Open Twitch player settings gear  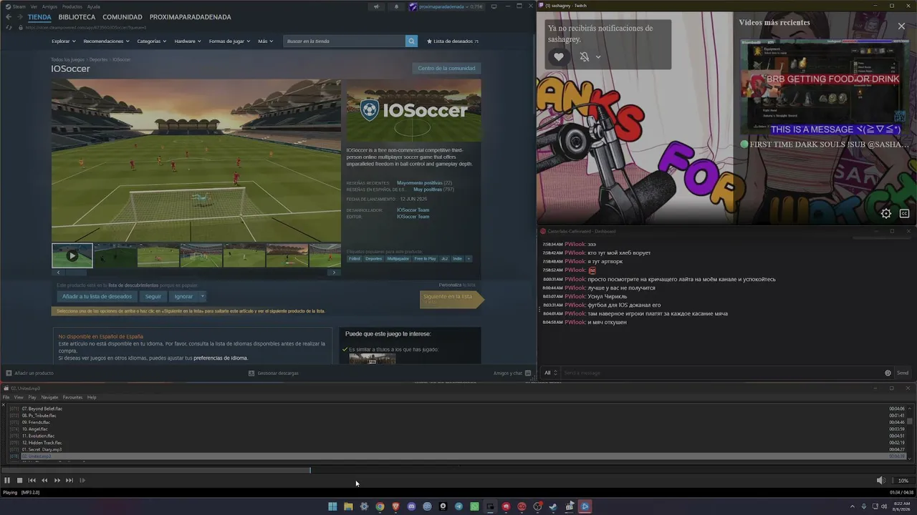(886, 213)
